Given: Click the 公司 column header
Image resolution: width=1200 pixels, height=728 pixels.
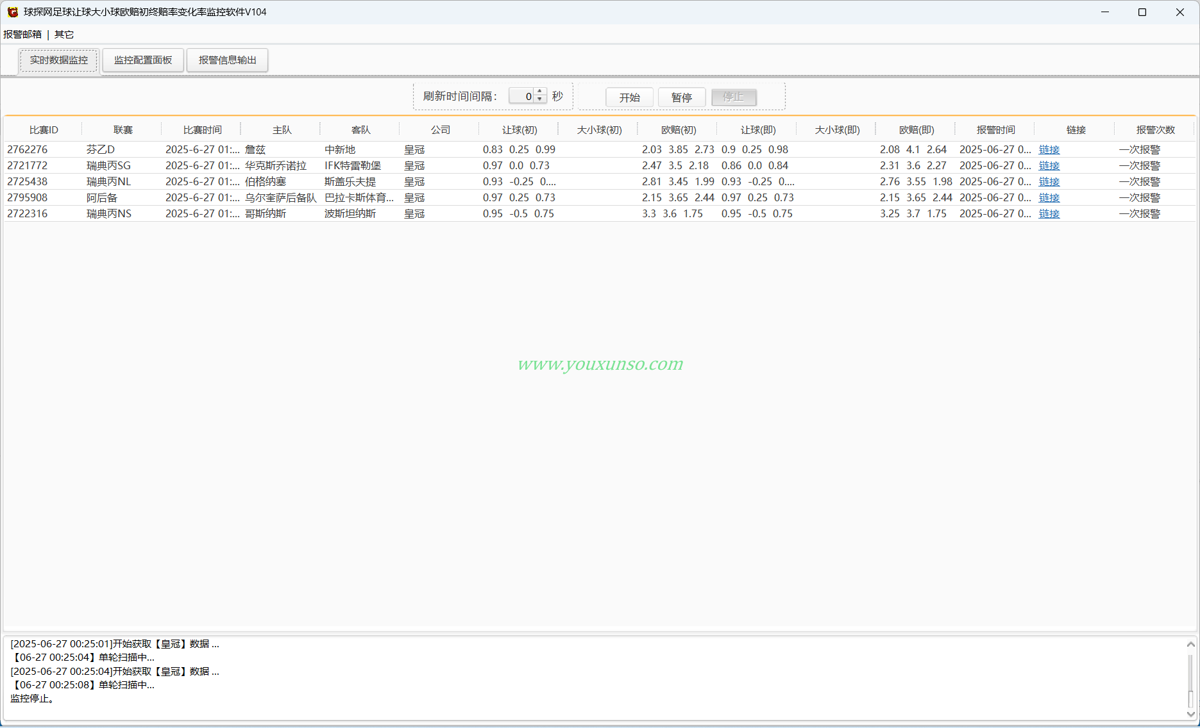Looking at the screenshot, I should (x=440, y=130).
